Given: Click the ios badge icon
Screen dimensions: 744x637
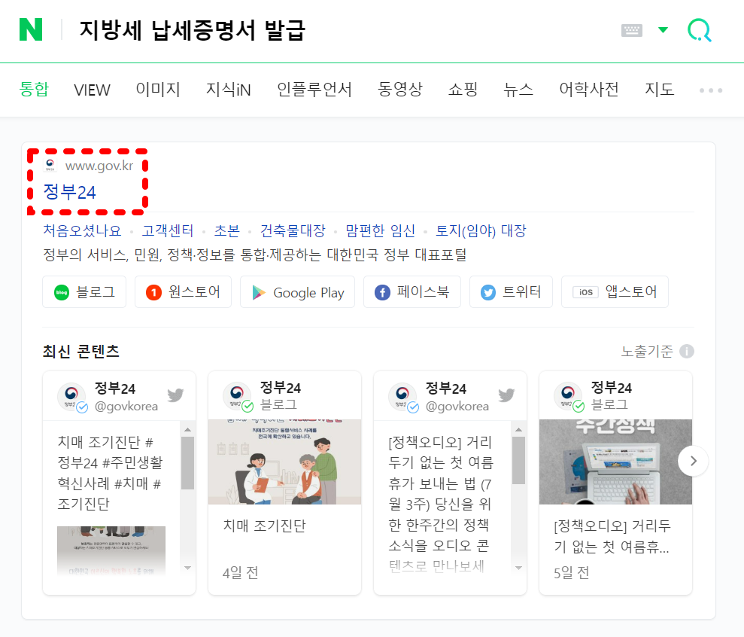Looking at the screenshot, I should click(x=585, y=291).
